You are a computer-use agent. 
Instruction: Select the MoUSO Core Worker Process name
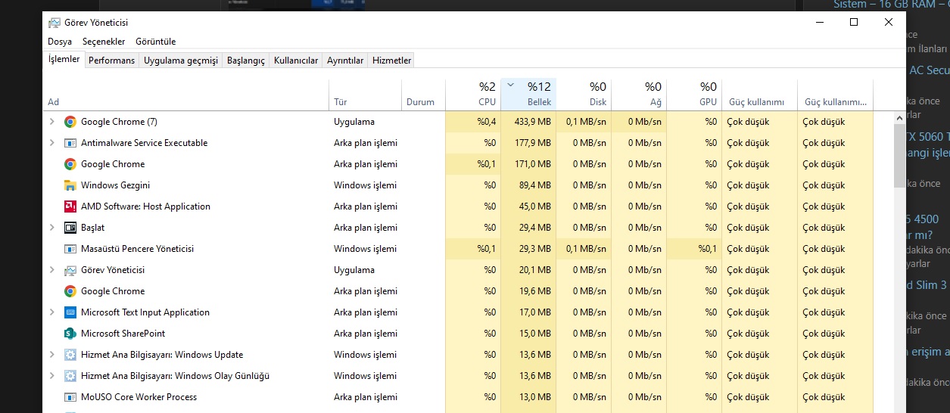coord(139,397)
